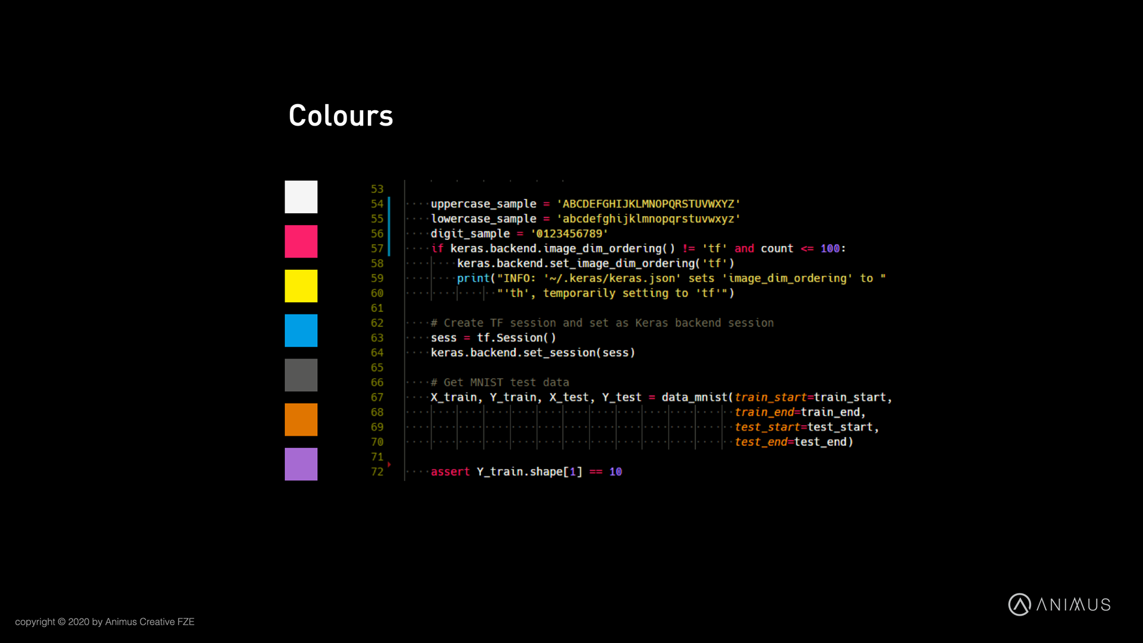This screenshot has width=1143, height=643.
Task: Click line number 57 in gutter
Action: 377,248
